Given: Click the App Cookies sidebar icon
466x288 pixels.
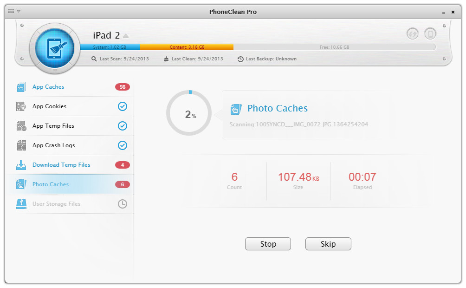Looking at the screenshot, I should click(21, 106).
